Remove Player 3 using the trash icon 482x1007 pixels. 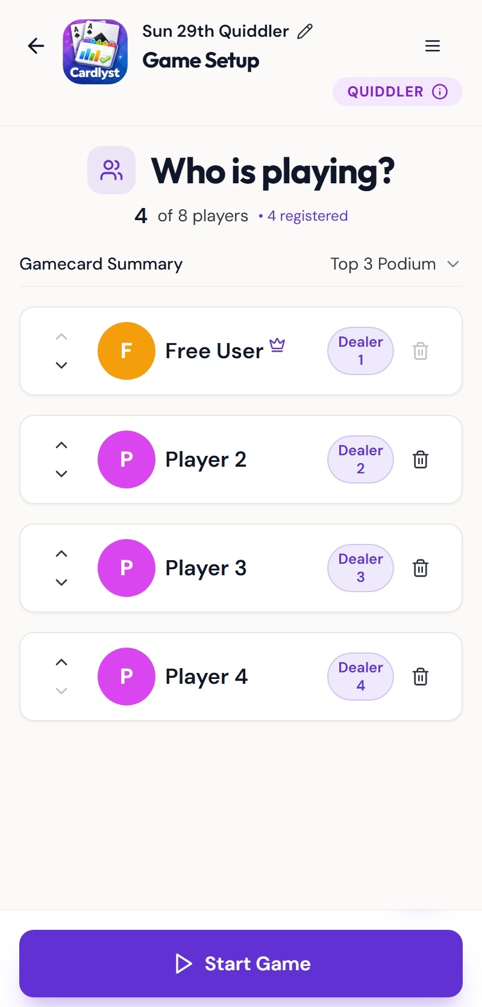coord(421,568)
